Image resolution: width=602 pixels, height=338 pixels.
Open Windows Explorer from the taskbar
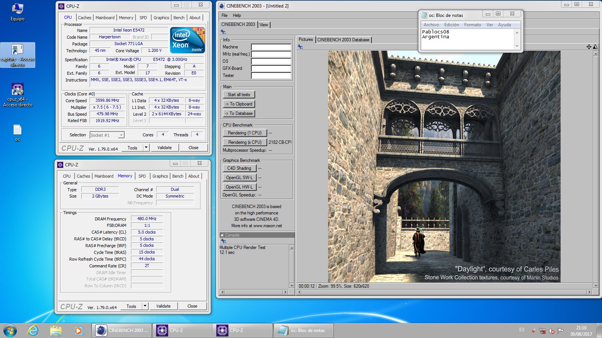coord(56,330)
